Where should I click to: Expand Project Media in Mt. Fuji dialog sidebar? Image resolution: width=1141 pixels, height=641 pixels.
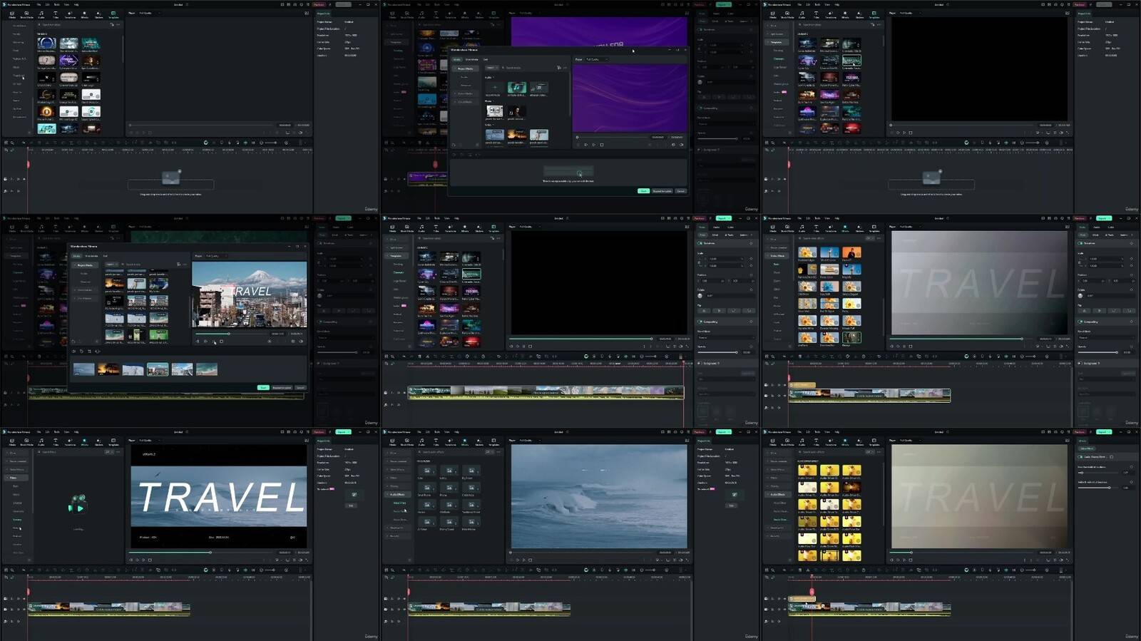coord(84,265)
